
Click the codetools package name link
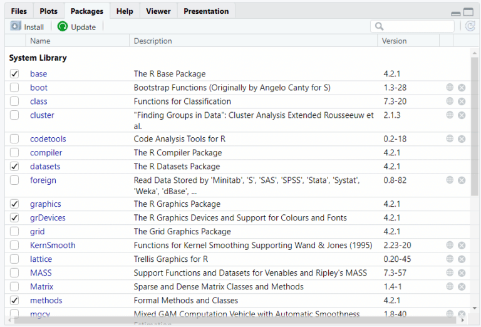tap(48, 139)
